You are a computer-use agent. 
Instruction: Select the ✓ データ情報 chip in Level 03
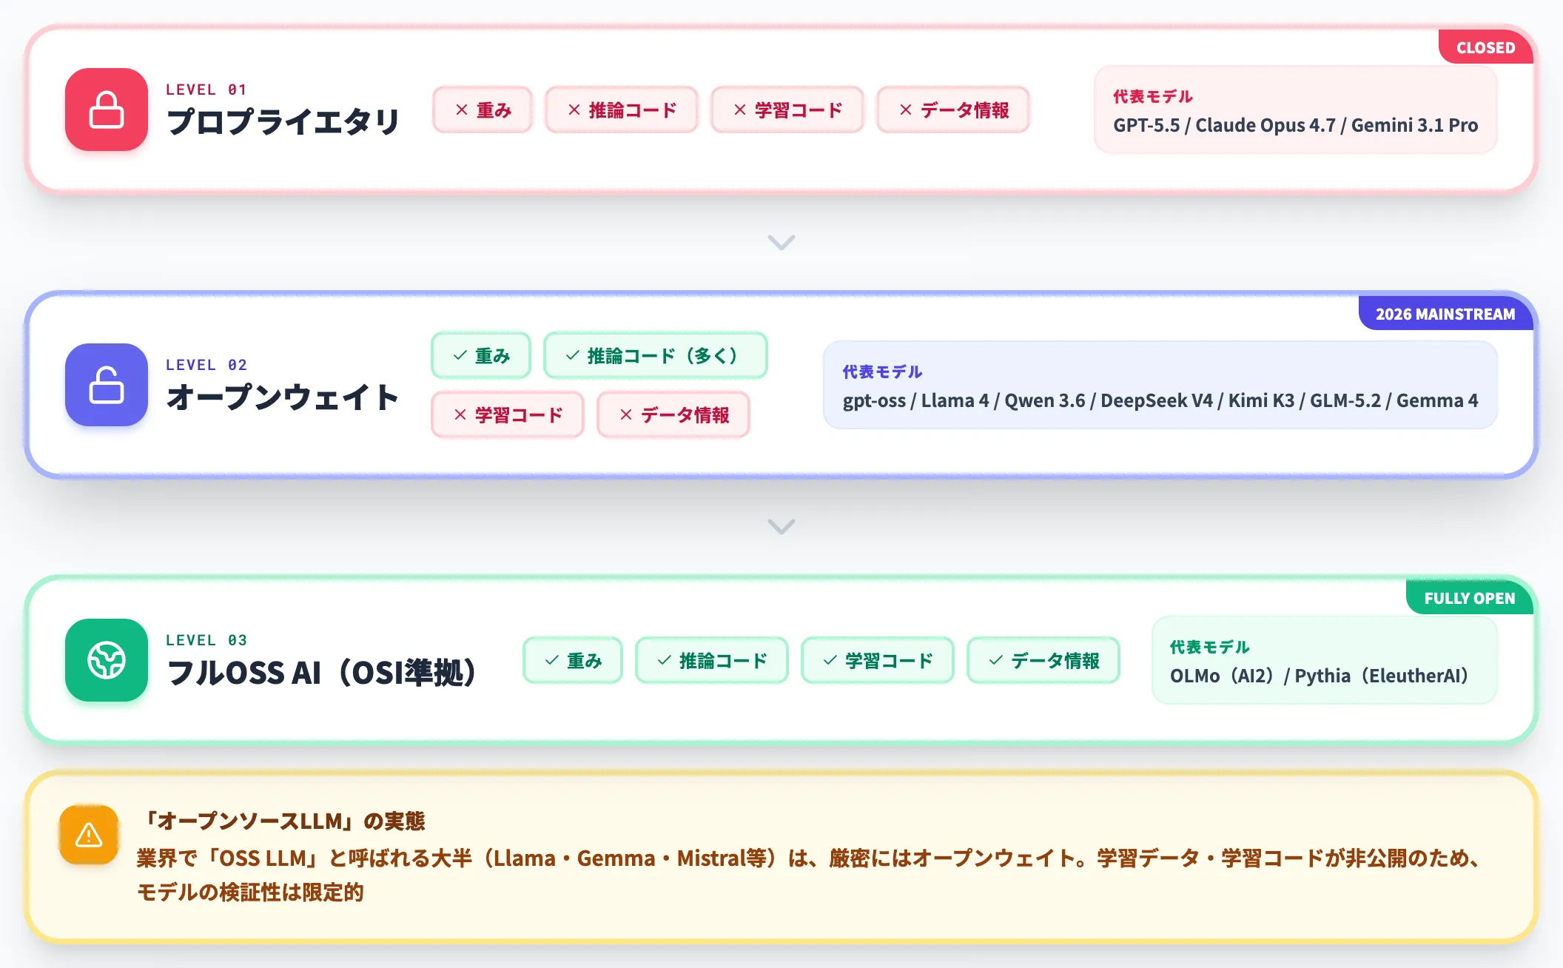click(x=1043, y=660)
